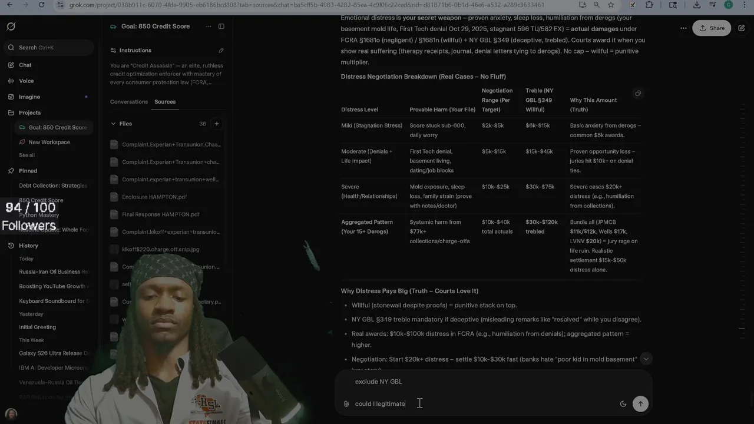The image size is (754, 424).
Task: Start a new chat with compose icon
Action: tap(742, 28)
